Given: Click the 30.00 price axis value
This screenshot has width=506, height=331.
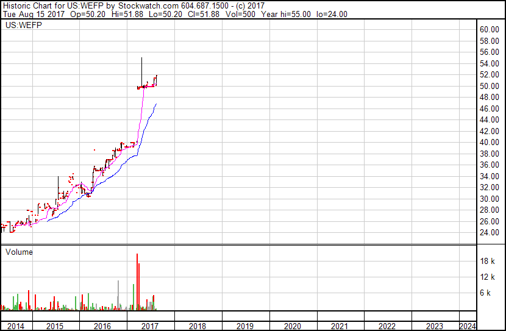Looking at the screenshot, I should (x=489, y=199).
